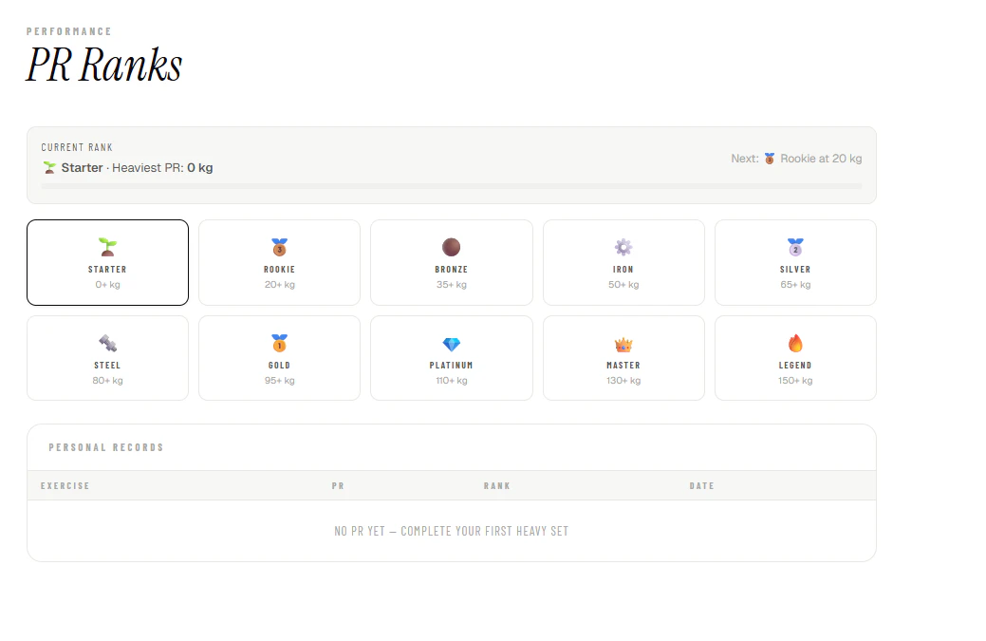Click the CURRENT RANK label
The width and height of the screenshot is (986, 641).
77,147
